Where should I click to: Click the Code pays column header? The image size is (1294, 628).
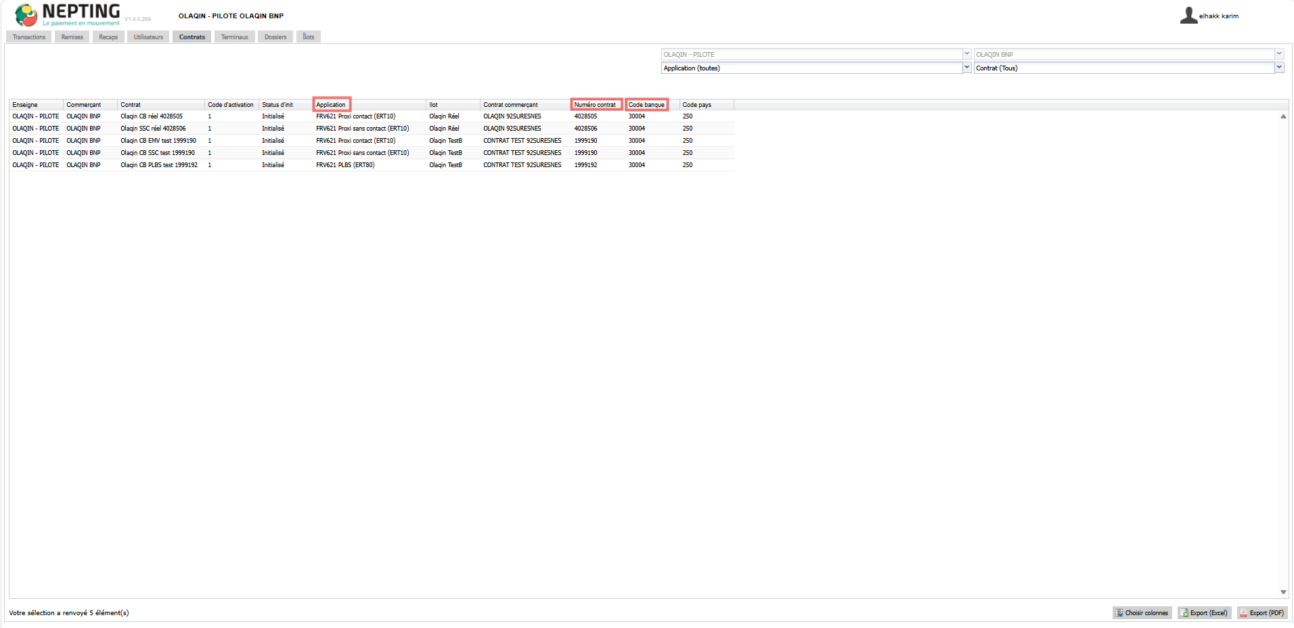707,105
